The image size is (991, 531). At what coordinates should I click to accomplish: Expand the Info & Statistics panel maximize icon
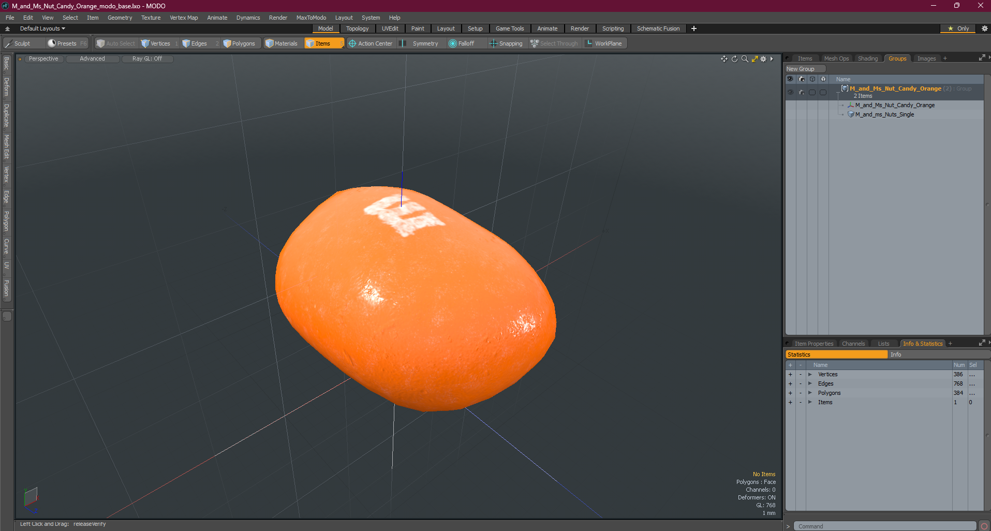pos(982,343)
